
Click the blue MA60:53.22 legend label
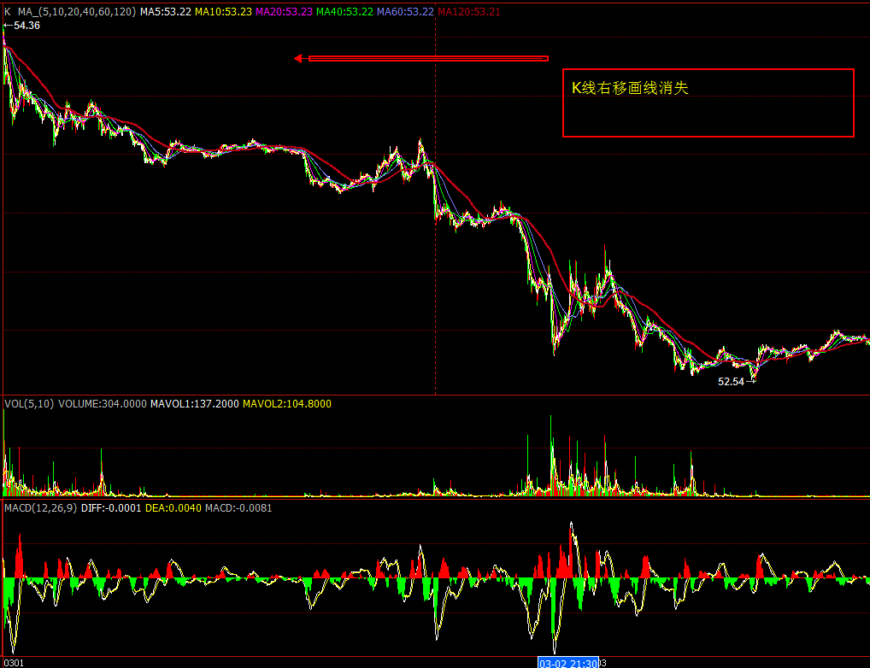406,12
